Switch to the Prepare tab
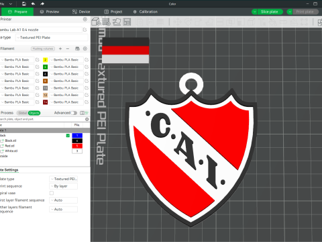This screenshot has width=322, height=242. click(x=17, y=11)
